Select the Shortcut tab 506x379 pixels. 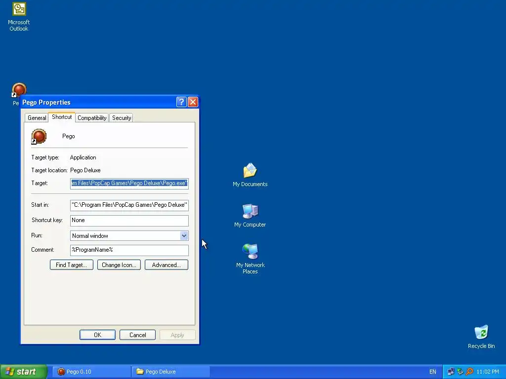tap(62, 117)
